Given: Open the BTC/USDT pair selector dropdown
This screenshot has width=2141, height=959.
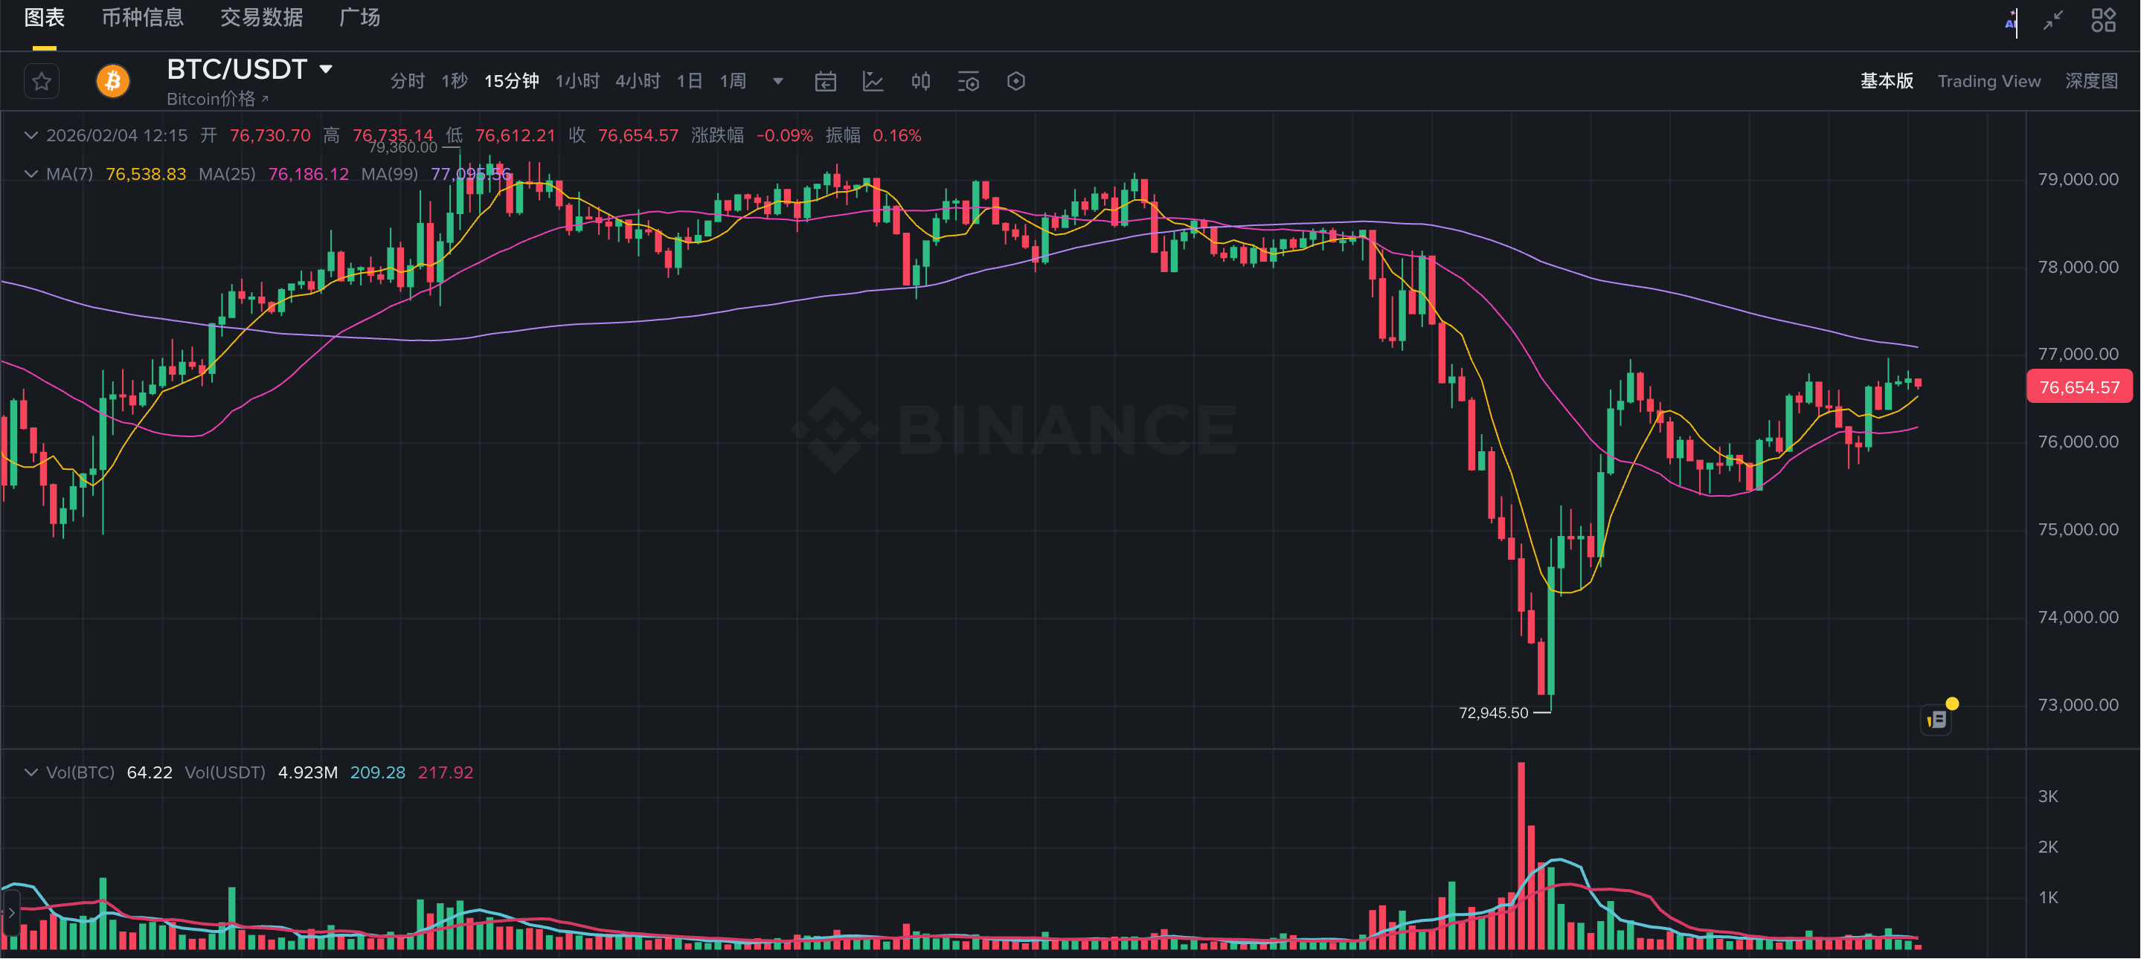Looking at the screenshot, I should [x=327, y=70].
